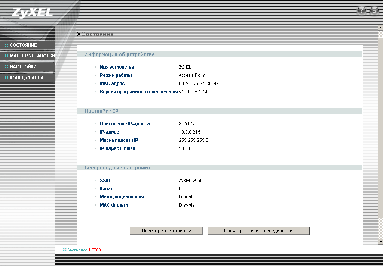Screen dimensions: 383x266
Task: Click the Access Point mode value
Action: pyautogui.click(x=192, y=75)
